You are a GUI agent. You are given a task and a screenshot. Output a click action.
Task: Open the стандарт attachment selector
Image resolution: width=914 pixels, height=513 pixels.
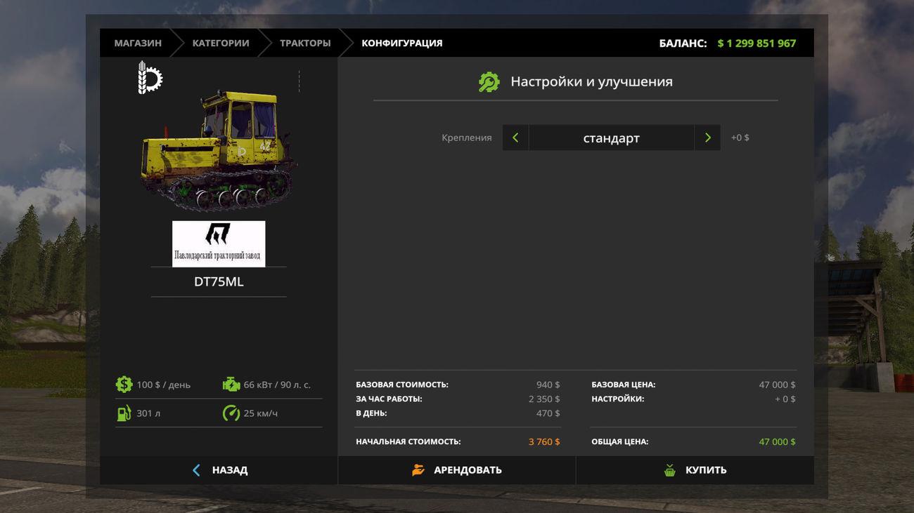[611, 138]
